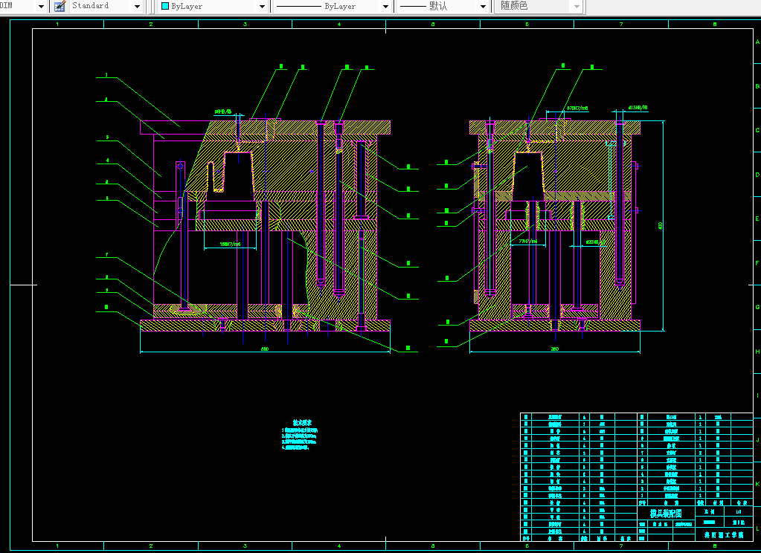Open the ByLayer linetype dropdown
Viewport: 761px width, 553px height.
385,6
